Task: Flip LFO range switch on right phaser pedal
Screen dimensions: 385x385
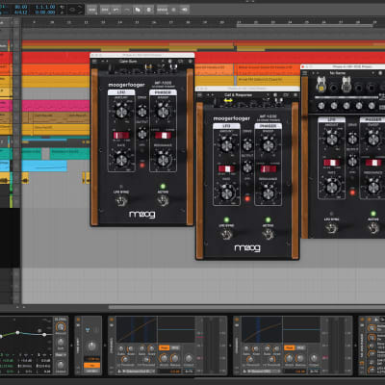Action: [332, 163]
